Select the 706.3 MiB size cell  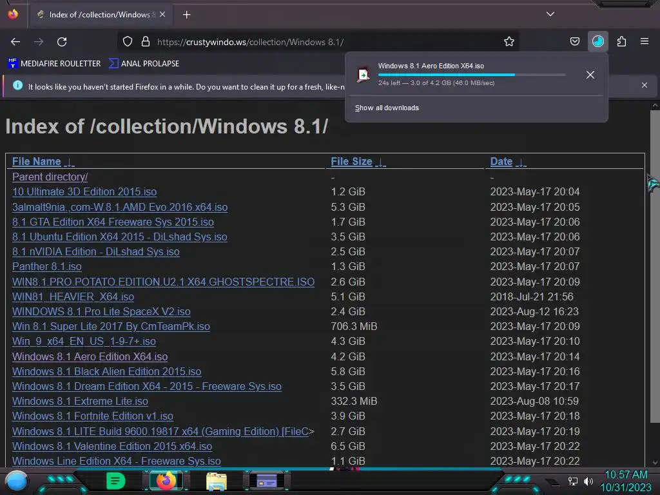click(354, 326)
